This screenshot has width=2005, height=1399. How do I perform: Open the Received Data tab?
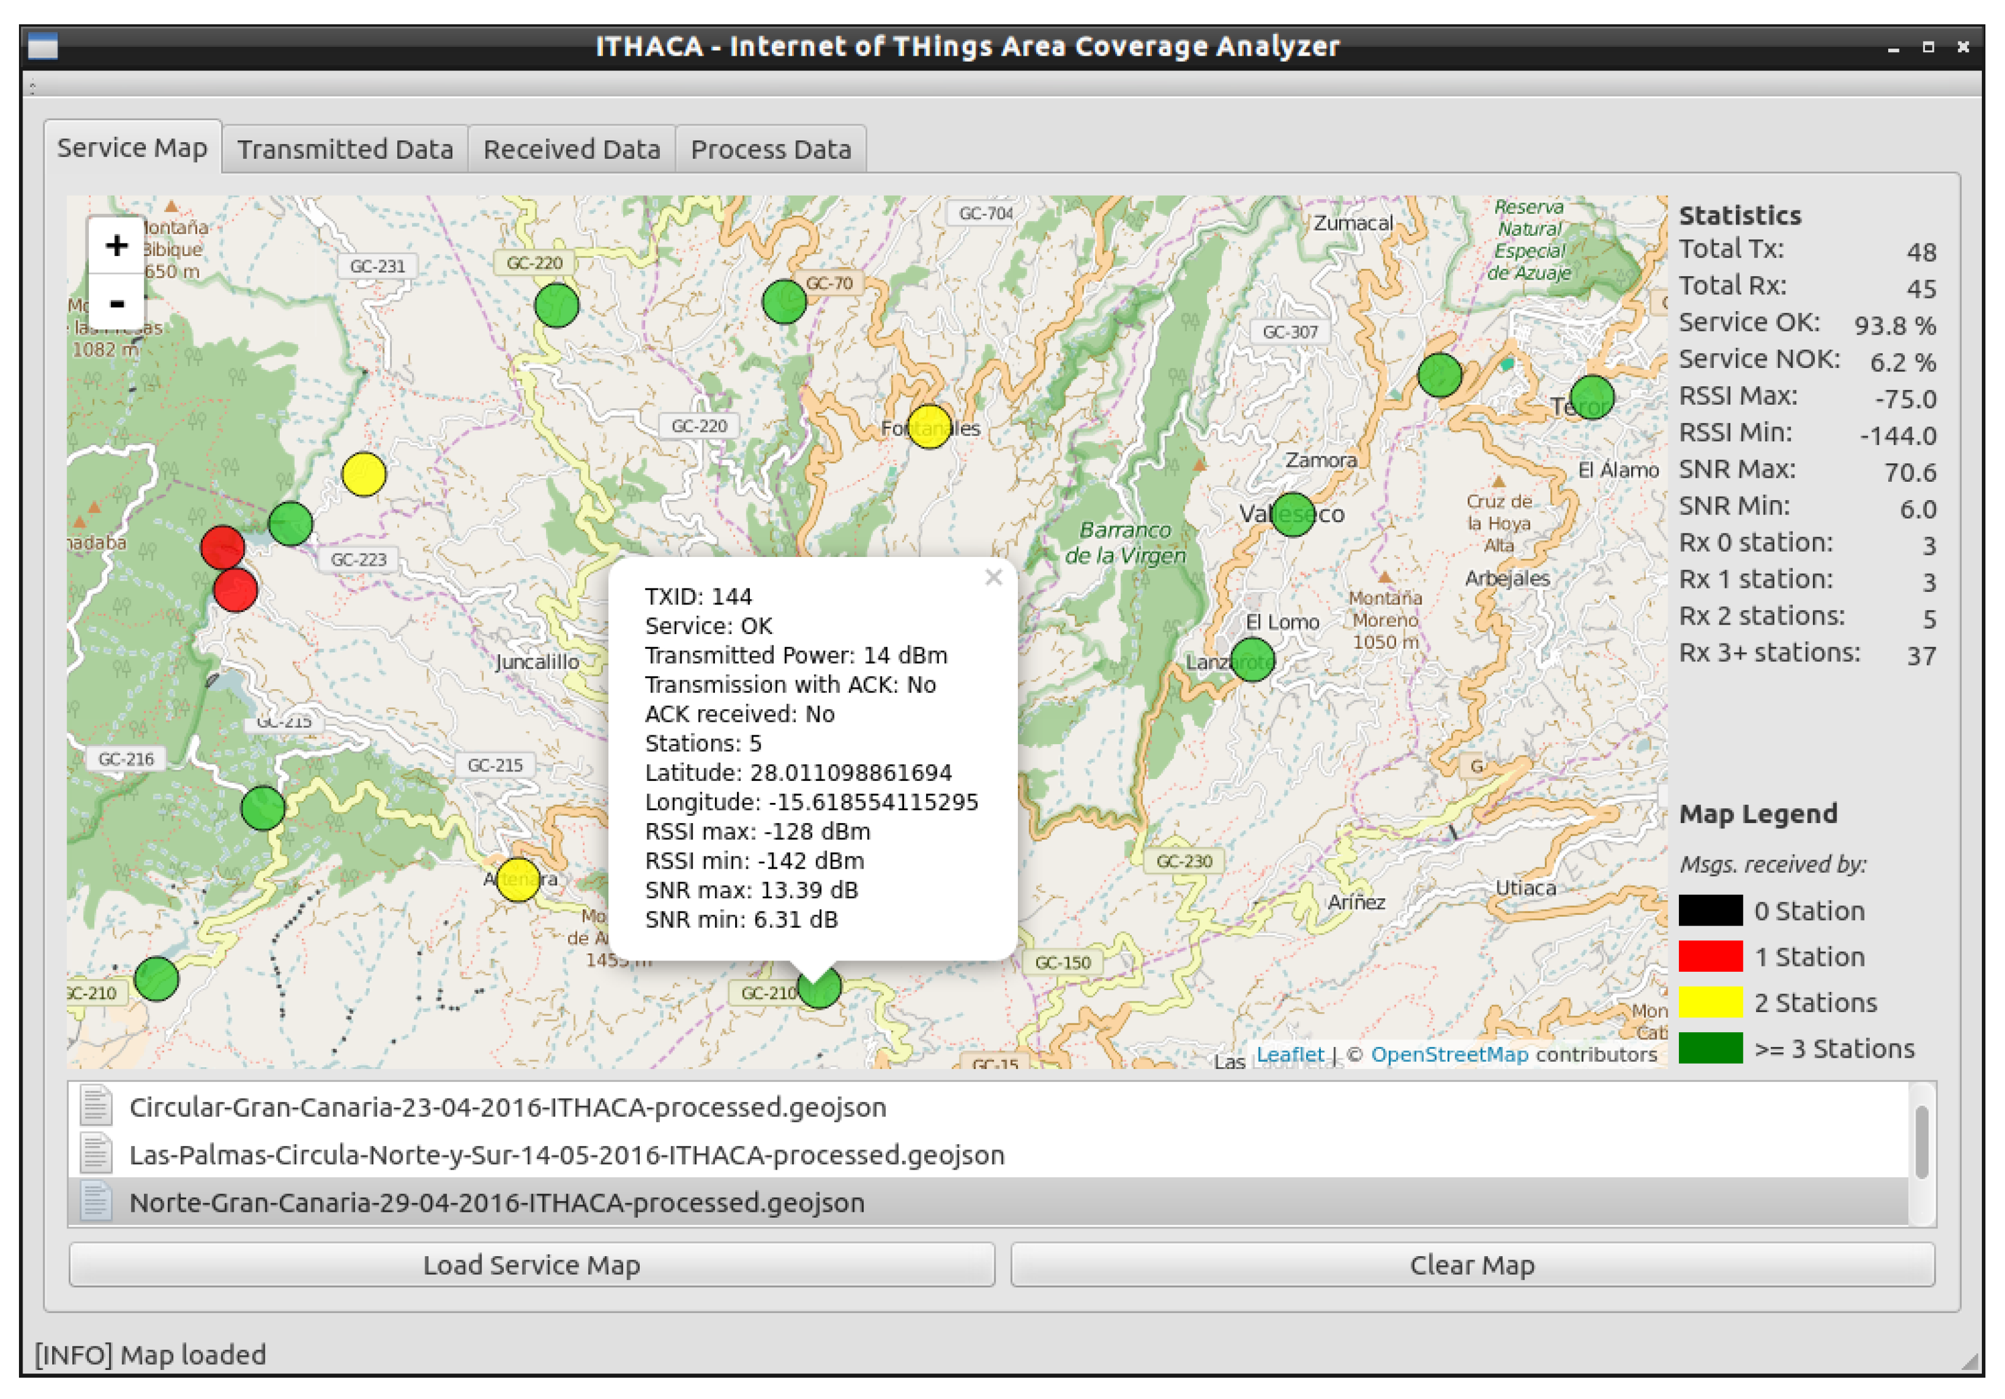572,149
